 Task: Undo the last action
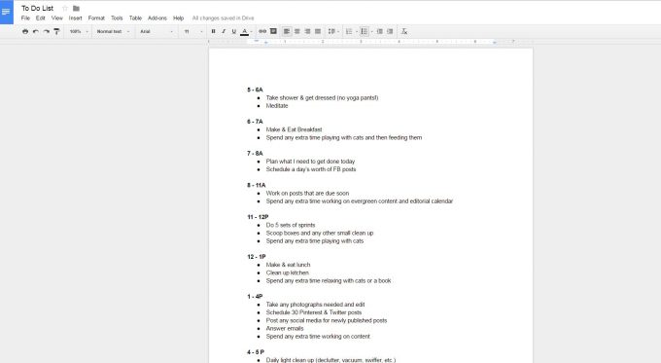[36, 31]
